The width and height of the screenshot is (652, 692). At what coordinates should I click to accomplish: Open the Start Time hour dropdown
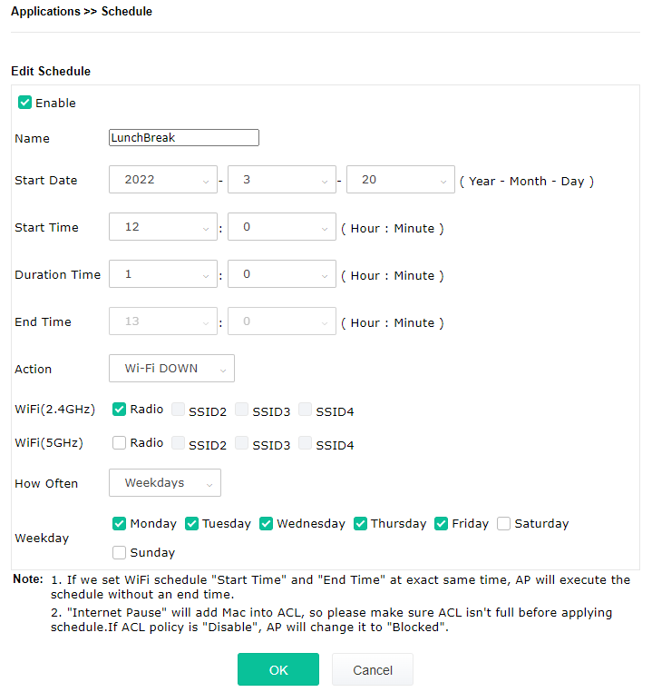pyautogui.click(x=163, y=227)
